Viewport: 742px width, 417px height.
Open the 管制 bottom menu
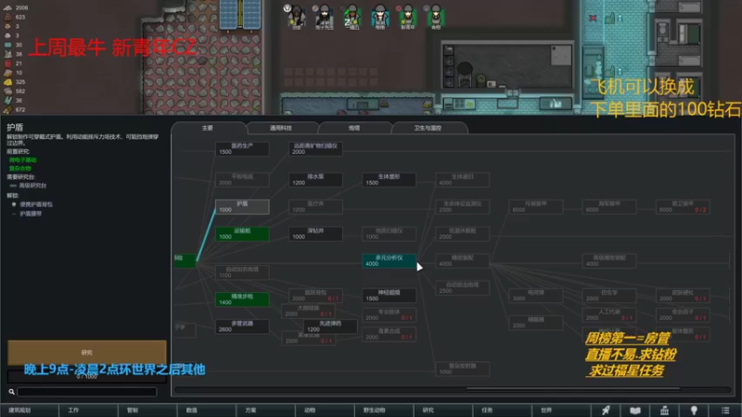point(147,411)
